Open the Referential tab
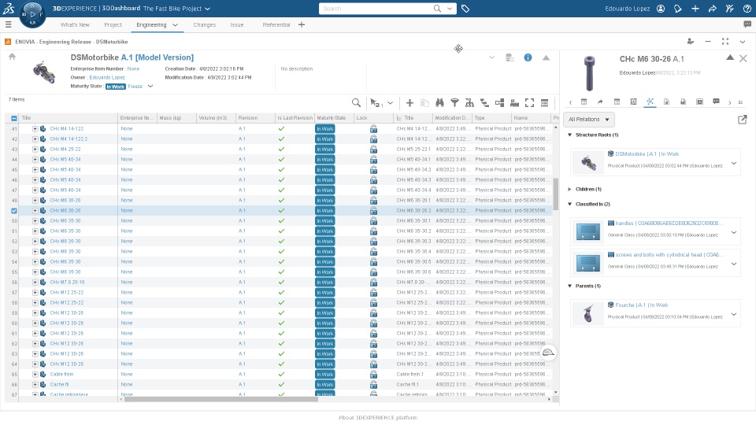The image size is (756, 425). point(276,24)
